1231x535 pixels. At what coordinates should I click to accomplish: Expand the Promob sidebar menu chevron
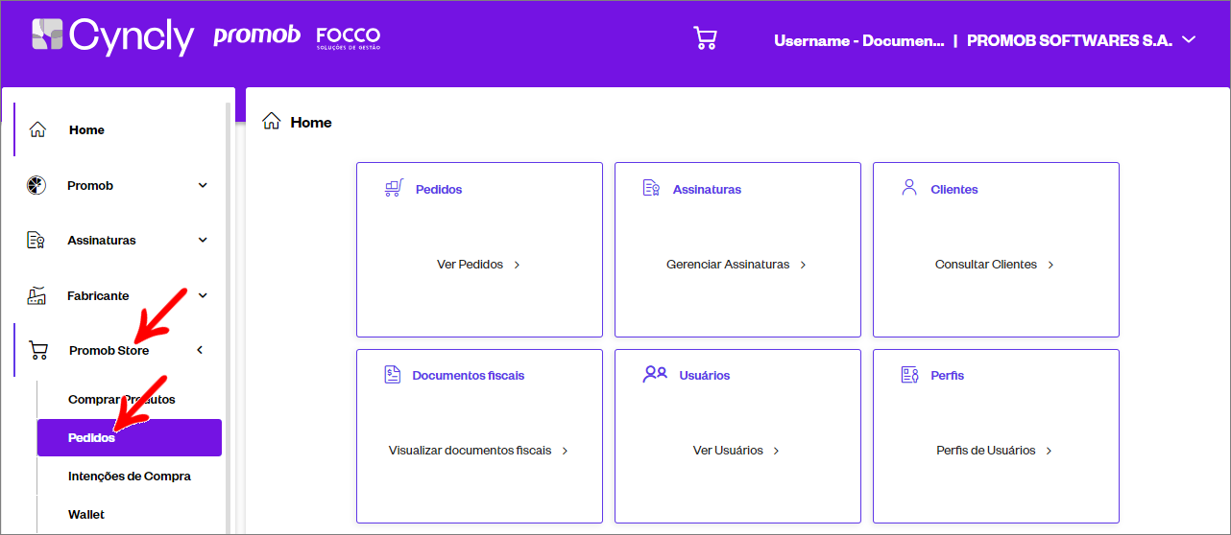203,185
